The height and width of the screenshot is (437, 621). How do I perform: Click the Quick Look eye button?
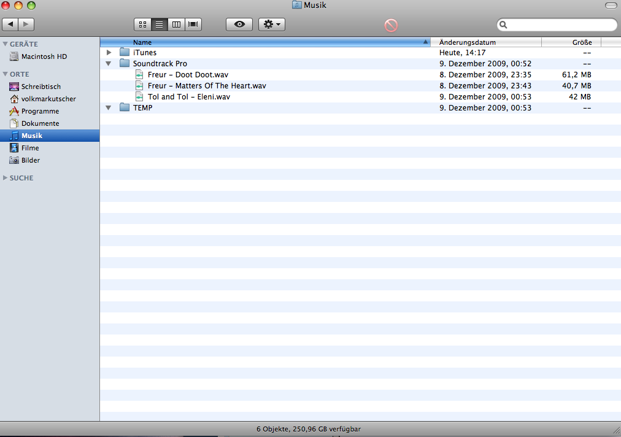(x=239, y=25)
